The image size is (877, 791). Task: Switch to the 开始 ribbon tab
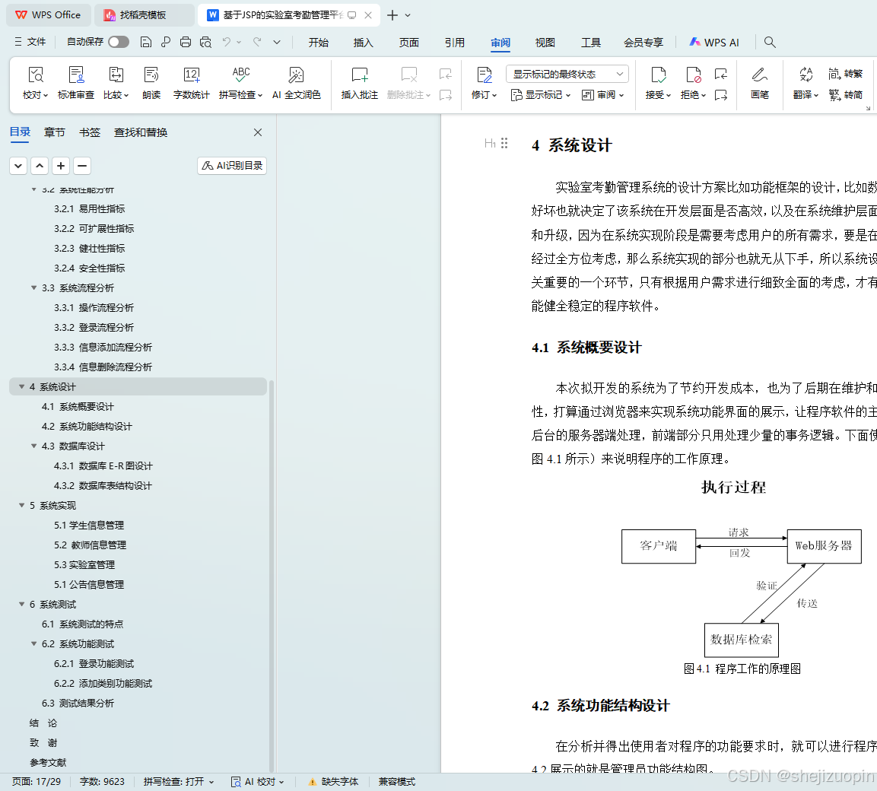pyautogui.click(x=318, y=43)
